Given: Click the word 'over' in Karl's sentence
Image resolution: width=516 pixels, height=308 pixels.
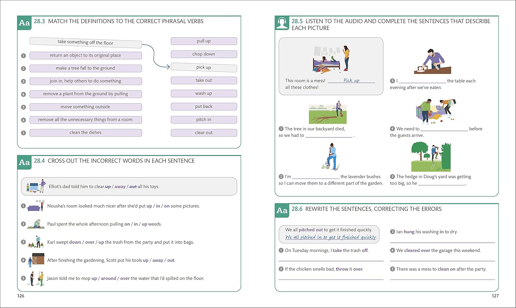Looking at the screenshot, I should click(90, 242).
